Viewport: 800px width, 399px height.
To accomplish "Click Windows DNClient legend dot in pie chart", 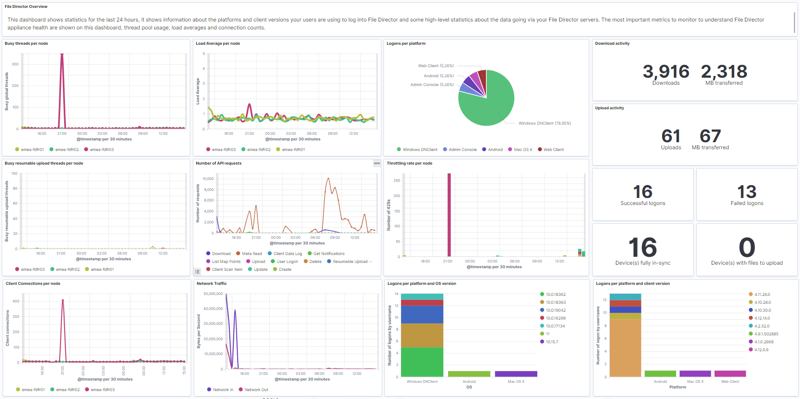I will pyautogui.click(x=399, y=150).
